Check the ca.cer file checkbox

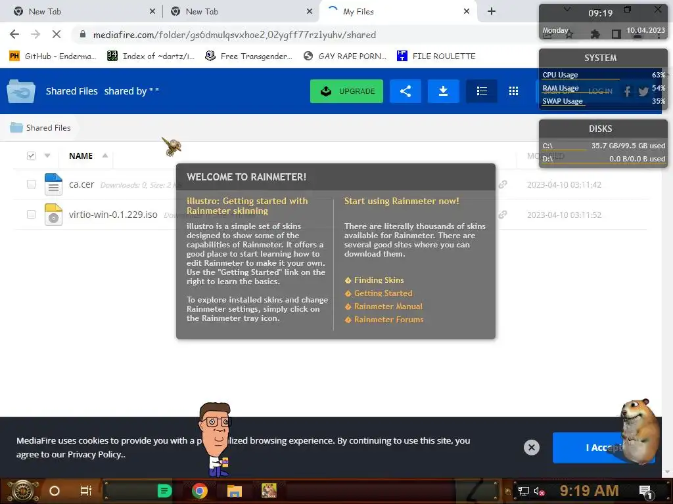point(31,184)
